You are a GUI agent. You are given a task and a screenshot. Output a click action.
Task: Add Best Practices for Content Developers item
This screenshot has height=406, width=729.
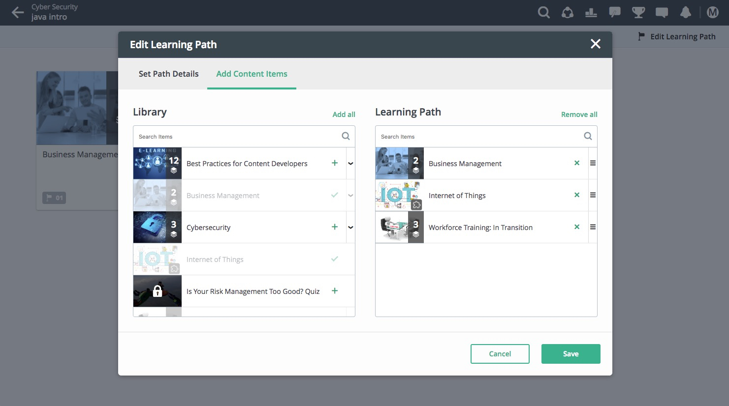pyautogui.click(x=335, y=163)
